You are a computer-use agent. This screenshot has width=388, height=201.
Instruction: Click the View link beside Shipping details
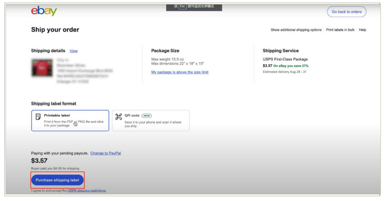(x=73, y=51)
